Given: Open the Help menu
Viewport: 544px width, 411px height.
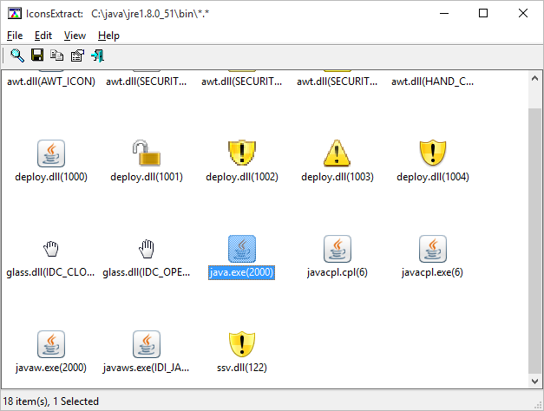Looking at the screenshot, I should pyautogui.click(x=108, y=36).
